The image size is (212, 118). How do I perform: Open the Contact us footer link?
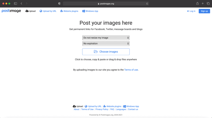click(x=133, y=109)
